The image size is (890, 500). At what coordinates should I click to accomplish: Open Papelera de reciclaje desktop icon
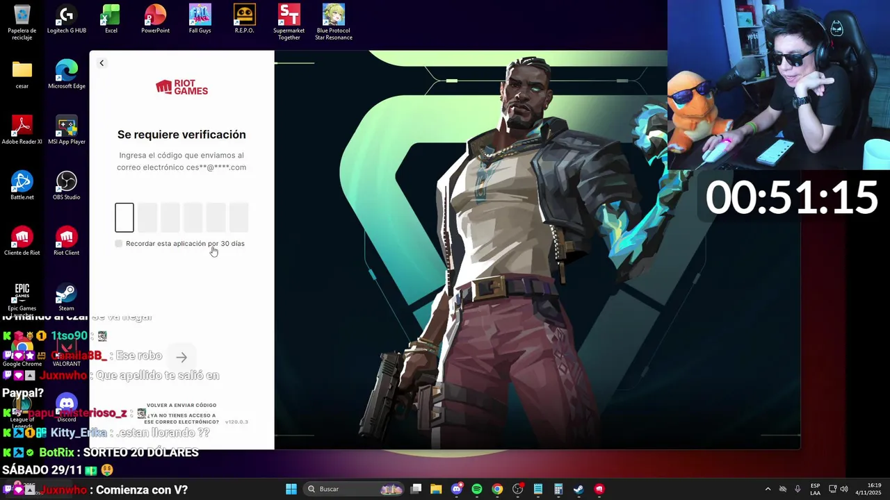pos(22,22)
